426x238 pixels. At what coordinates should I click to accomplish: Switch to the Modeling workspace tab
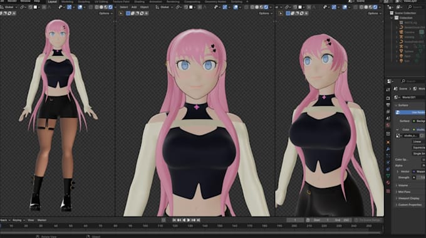[67, 2]
